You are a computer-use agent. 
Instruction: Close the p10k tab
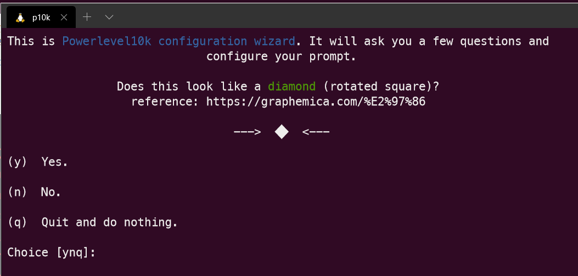click(64, 17)
